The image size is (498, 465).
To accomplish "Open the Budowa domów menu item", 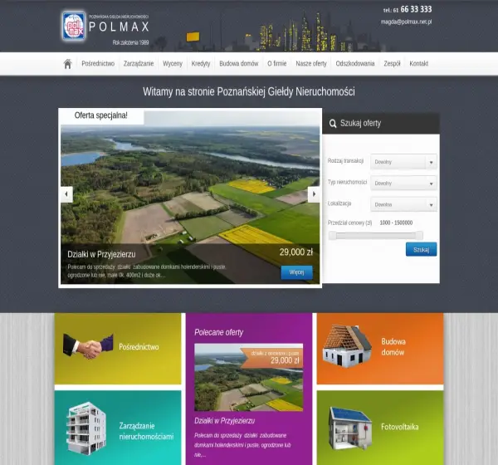I will [x=239, y=64].
